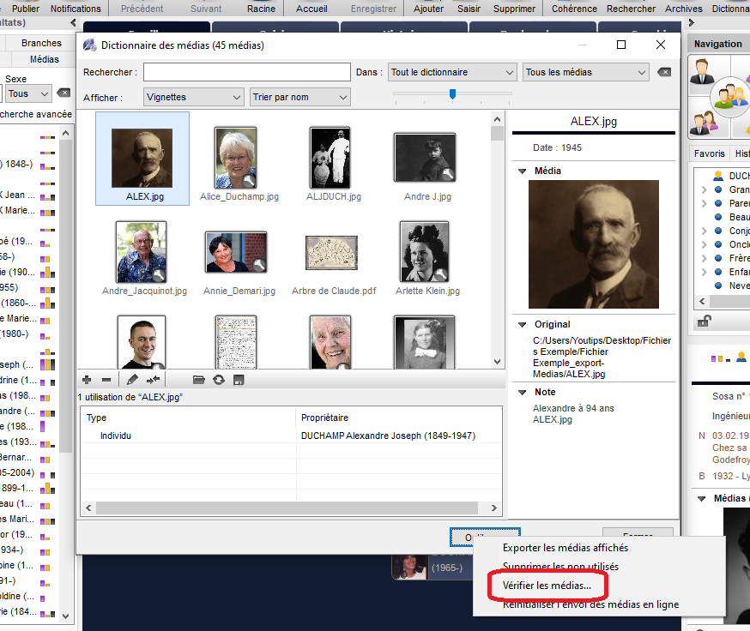
Task: Select 'Exporter les médias affichés' menu entry
Action: 565,548
